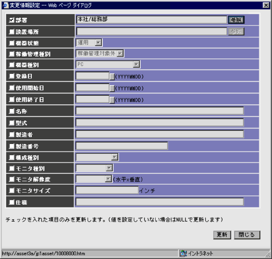
Task: Tick the 構成種別 checkbox
Action: point(11,158)
